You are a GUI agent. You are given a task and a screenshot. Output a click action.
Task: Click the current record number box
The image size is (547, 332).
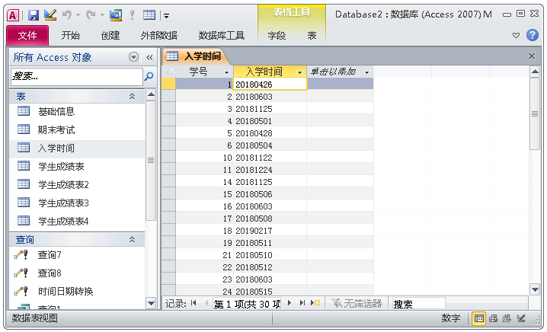(247, 304)
